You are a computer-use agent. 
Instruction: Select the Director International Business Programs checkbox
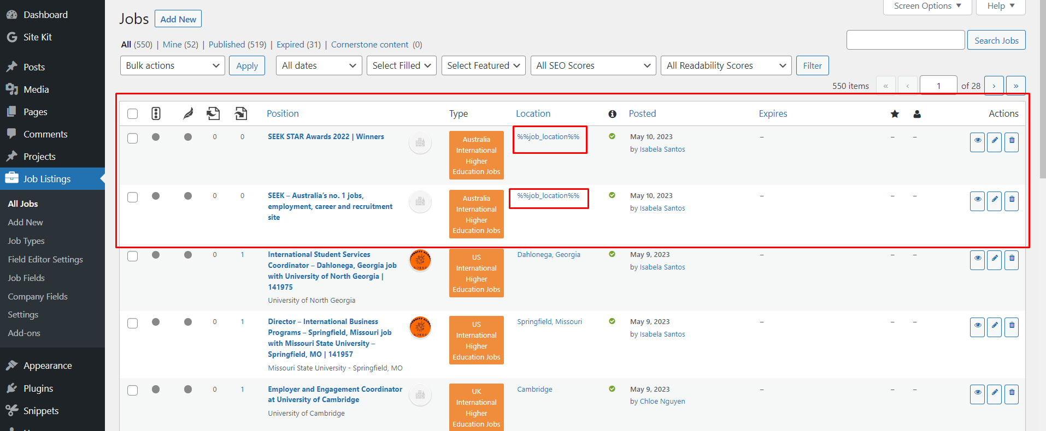point(132,323)
